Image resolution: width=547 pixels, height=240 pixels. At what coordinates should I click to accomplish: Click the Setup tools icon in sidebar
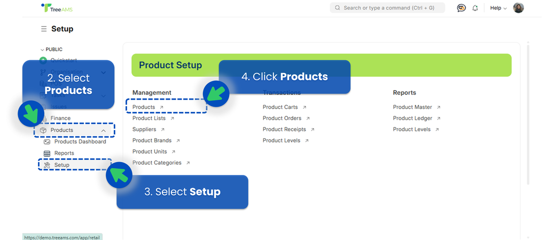point(47,165)
